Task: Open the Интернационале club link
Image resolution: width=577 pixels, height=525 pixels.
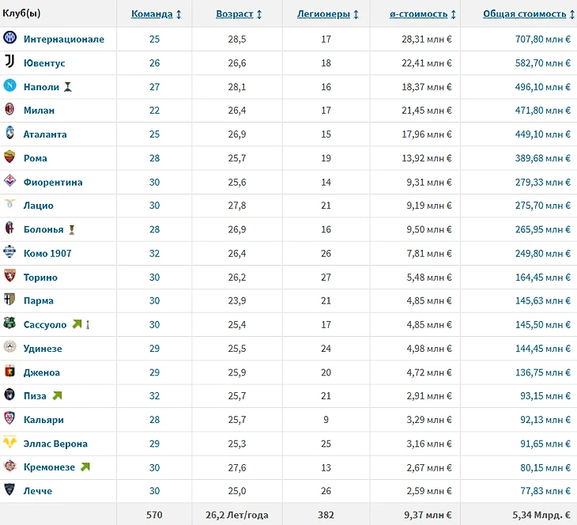Action: 64,39
